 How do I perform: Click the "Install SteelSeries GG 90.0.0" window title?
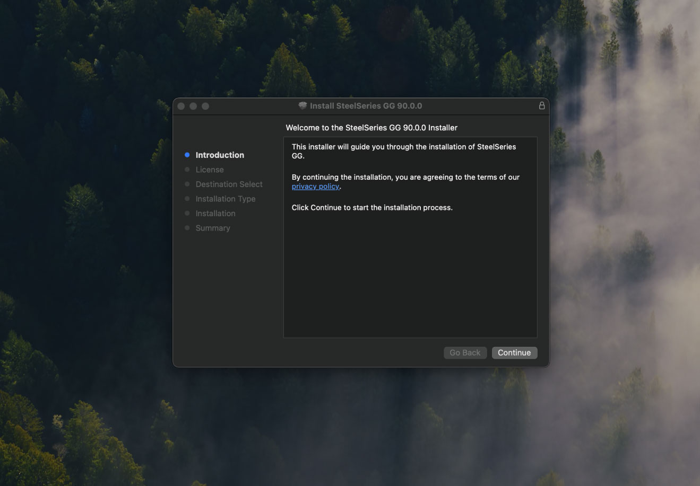pyautogui.click(x=366, y=106)
